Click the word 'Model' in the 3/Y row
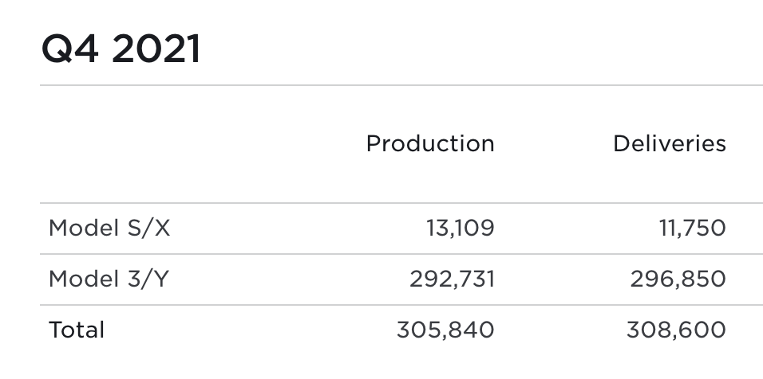Screen dimensions: 763x379 (81, 279)
